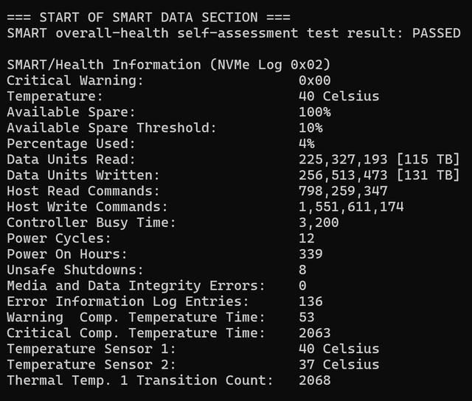This screenshot has height=401, width=472.
Task: Click the Available Spare Threshold label
Action: point(111,128)
